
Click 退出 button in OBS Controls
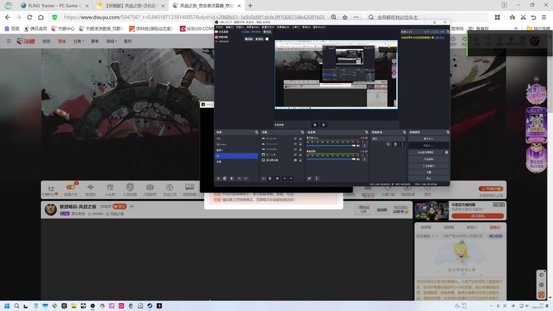click(x=429, y=178)
